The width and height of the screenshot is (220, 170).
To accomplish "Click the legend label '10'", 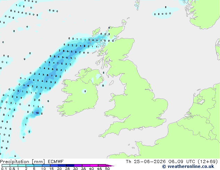I will tap(43, 169).
